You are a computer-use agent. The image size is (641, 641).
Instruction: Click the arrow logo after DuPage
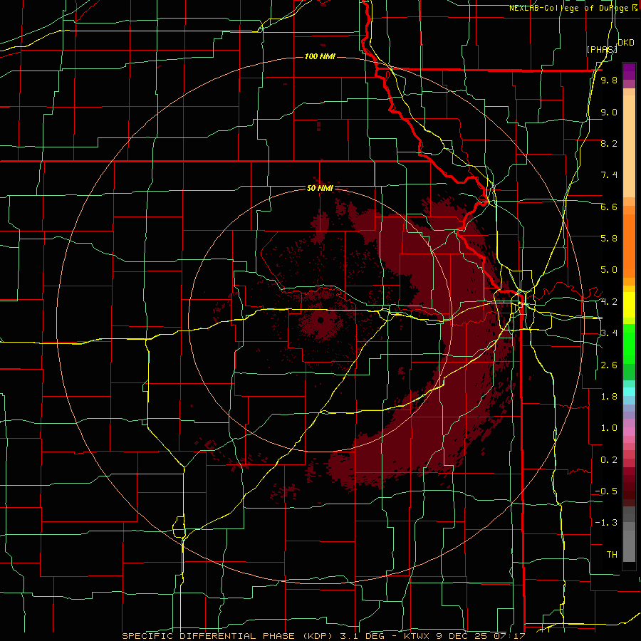click(x=635, y=7)
